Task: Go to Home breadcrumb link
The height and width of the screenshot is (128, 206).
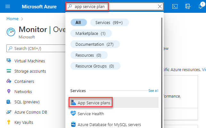Action: coord(12,19)
